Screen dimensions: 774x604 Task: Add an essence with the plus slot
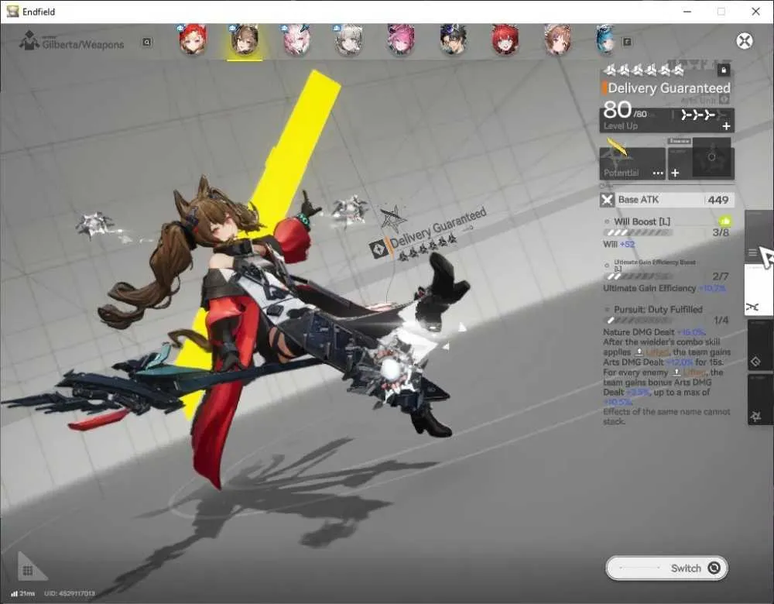tap(675, 173)
